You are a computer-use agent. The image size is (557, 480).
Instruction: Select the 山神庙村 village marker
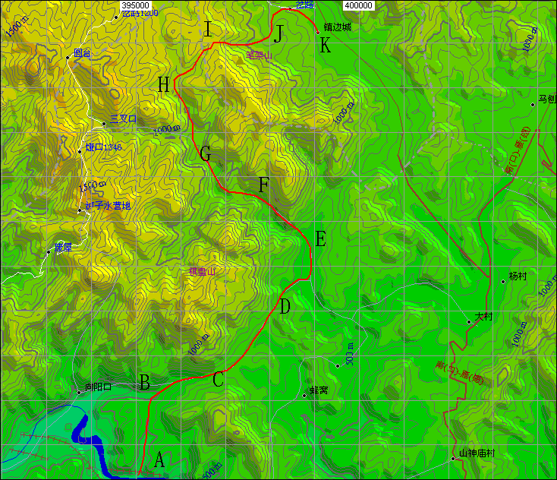click(453, 458)
